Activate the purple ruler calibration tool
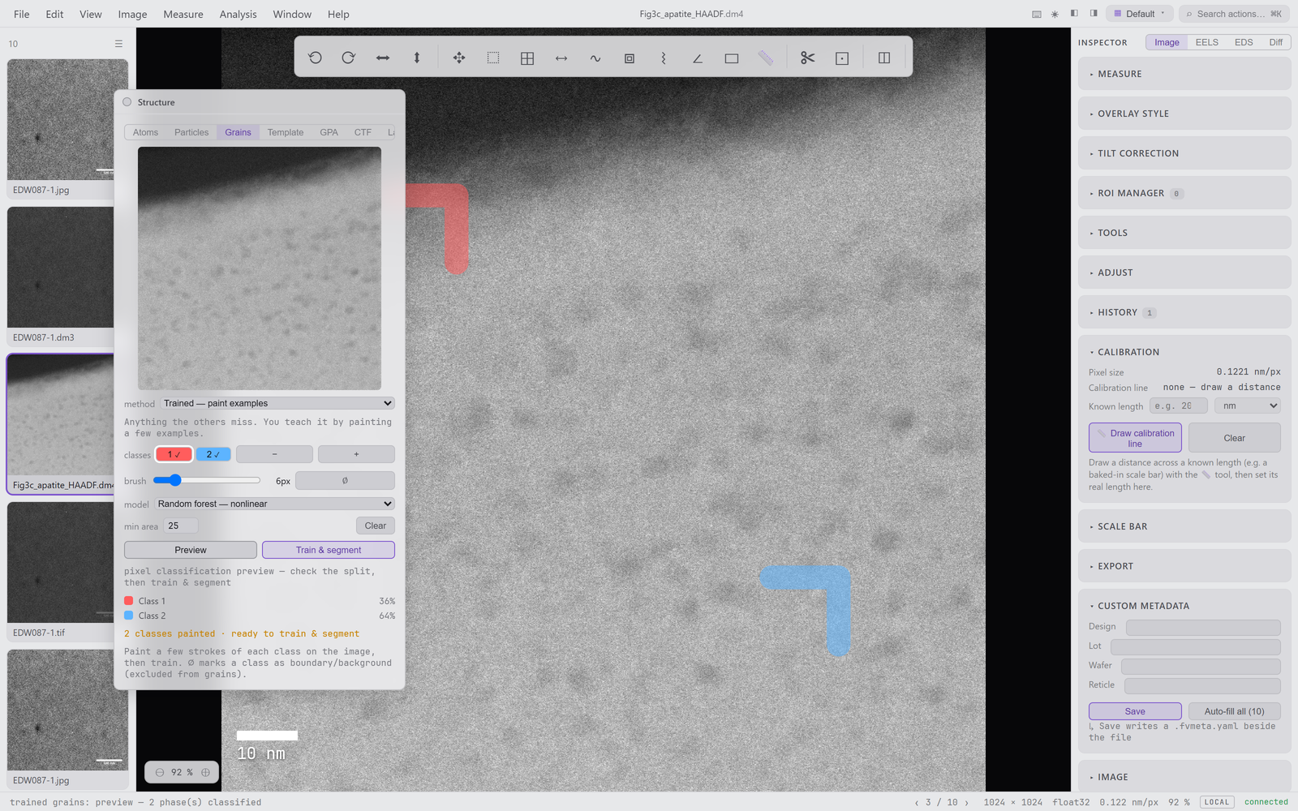Screen dimensions: 1298x811 pyautogui.click(x=766, y=58)
